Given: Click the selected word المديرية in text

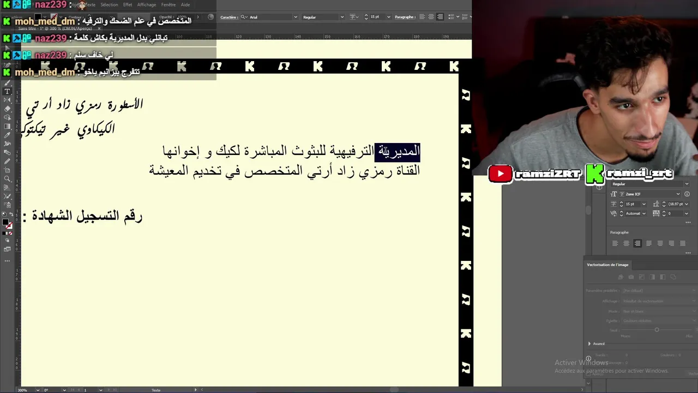Looking at the screenshot, I should 398,151.
